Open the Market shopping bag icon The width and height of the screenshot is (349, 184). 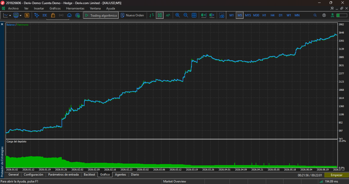click(x=53, y=15)
